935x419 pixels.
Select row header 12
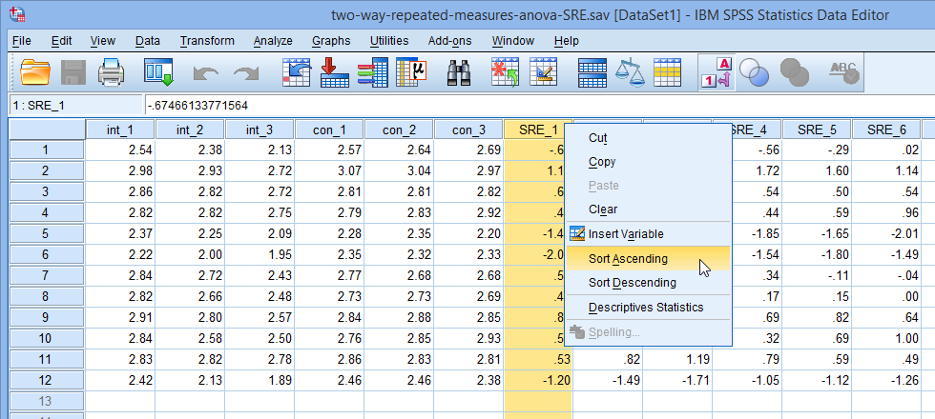pyautogui.click(x=47, y=380)
